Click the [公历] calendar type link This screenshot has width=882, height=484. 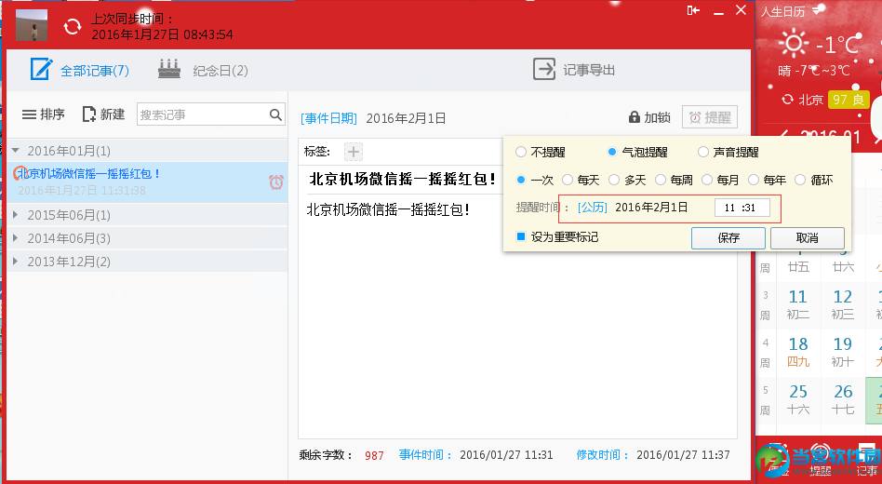[593, 208]
